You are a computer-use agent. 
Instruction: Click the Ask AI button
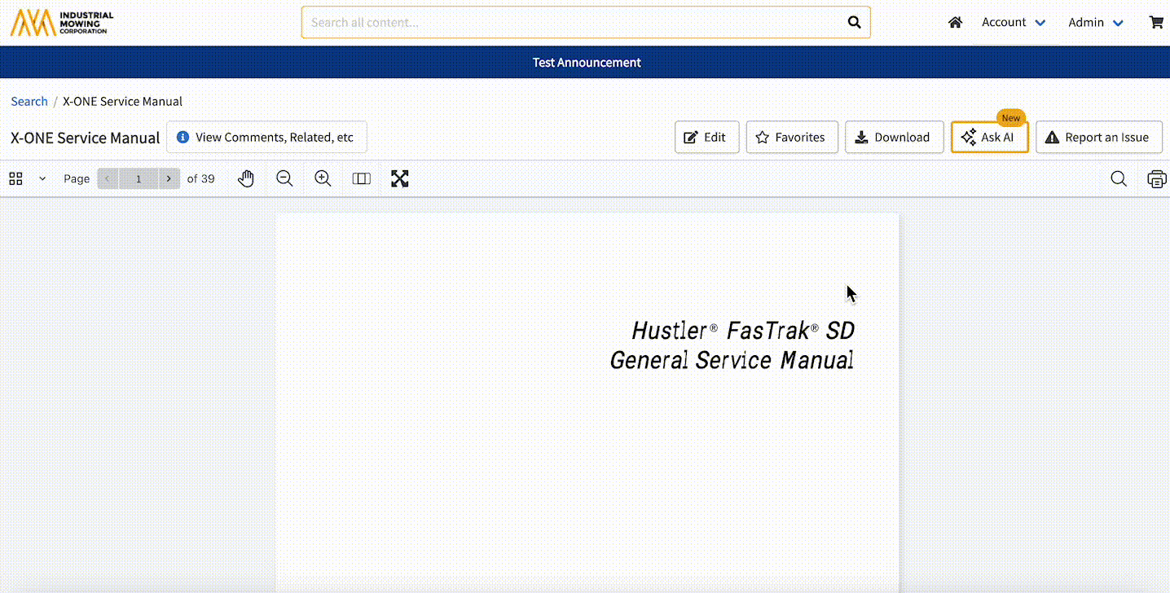click(x=989, y=138)
